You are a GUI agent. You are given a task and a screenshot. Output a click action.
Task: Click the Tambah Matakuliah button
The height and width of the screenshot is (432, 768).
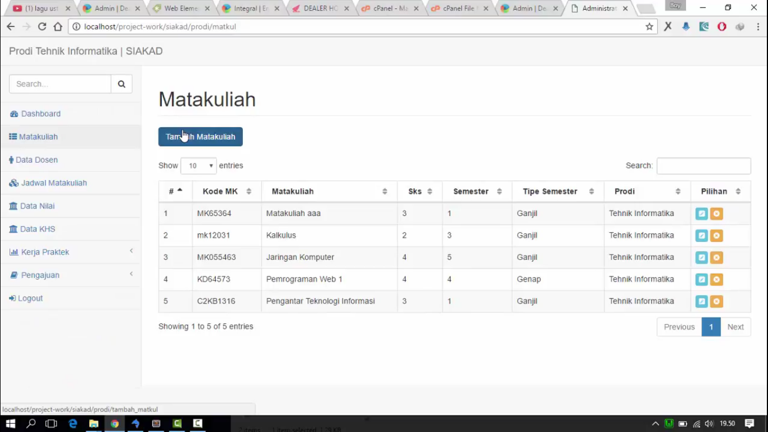coord(200,137)
